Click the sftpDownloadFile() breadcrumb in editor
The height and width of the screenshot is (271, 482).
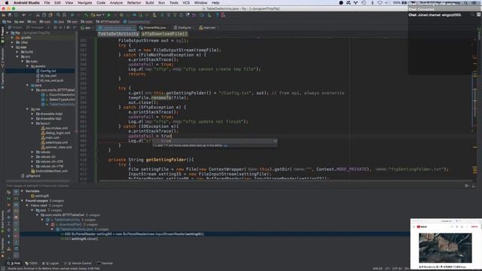164,34
